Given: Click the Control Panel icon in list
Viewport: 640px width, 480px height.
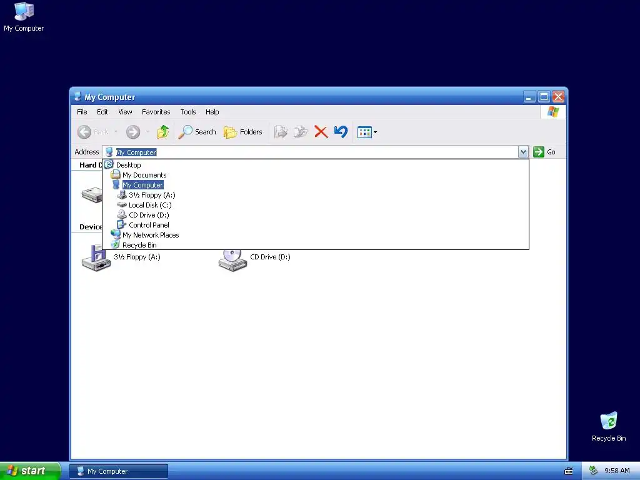Looking at the screenshot, I should [122, 224].
